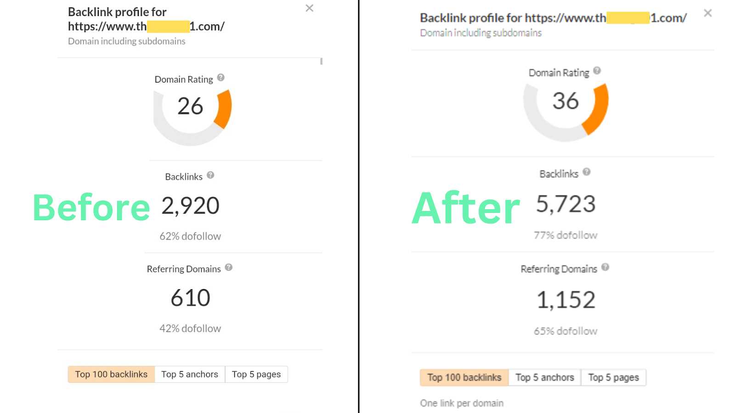Open the Referring Domains help icon in Before panel

pos(229,268)
